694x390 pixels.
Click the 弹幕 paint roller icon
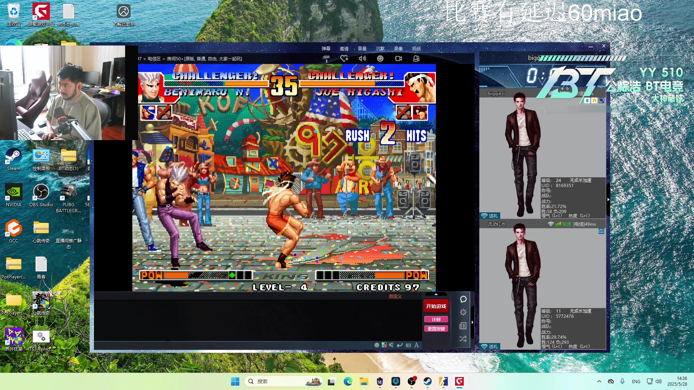[326, 58]
